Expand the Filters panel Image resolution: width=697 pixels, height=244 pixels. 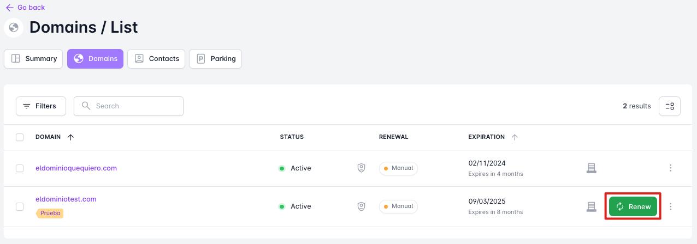(x=40, y=106)
